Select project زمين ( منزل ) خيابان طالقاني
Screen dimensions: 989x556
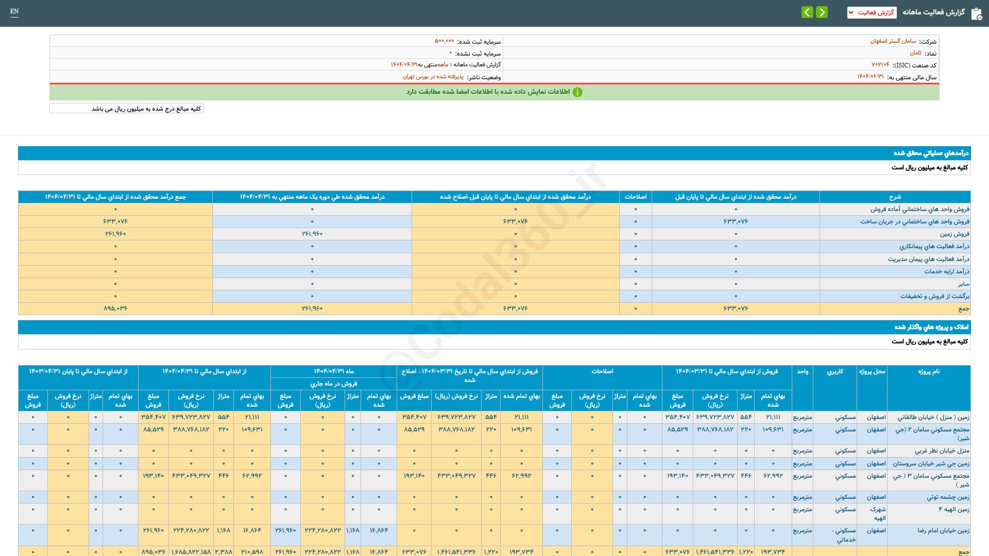click(933, 418)
